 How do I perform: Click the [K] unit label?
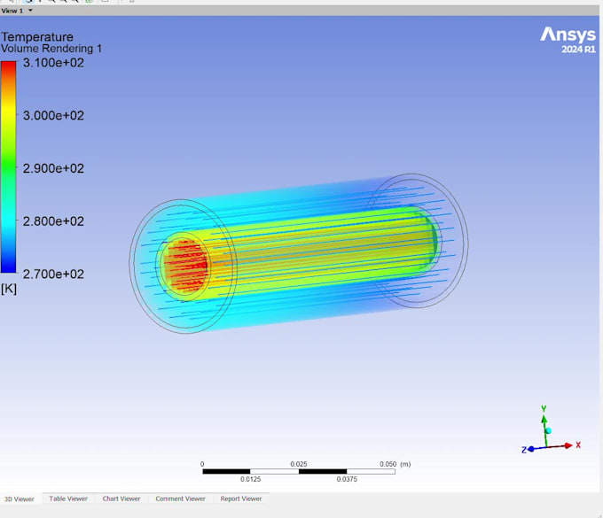9,289
